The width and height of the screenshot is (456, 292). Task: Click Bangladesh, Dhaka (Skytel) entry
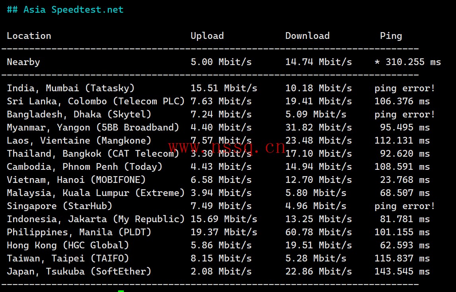click(79, 114)
